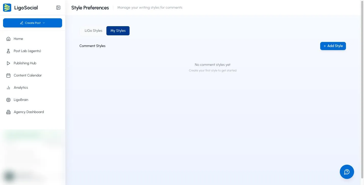
Task: Switch to the LiGo Styles tab
Action: (93, 31)
